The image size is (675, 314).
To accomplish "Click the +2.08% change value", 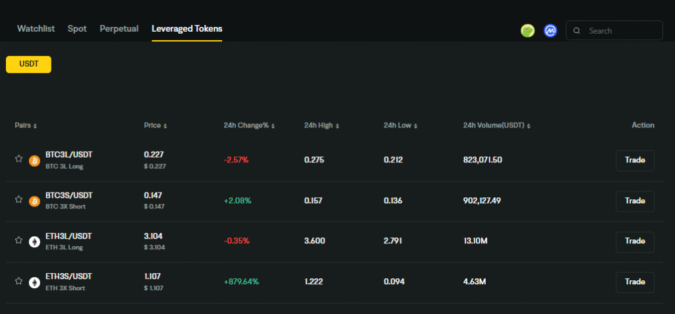I will point(237,201).
